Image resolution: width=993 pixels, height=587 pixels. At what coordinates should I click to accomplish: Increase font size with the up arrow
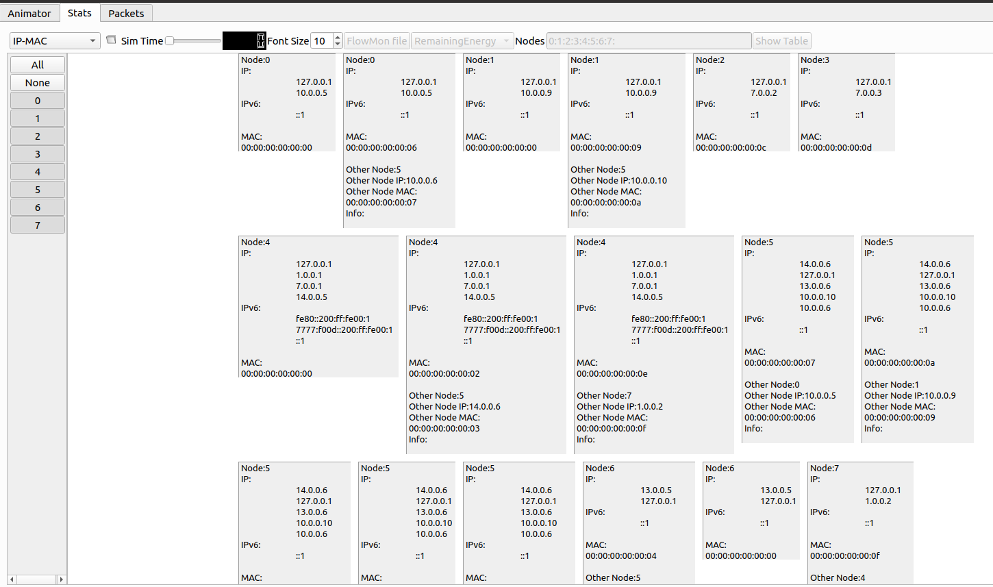tap(338, 38)
